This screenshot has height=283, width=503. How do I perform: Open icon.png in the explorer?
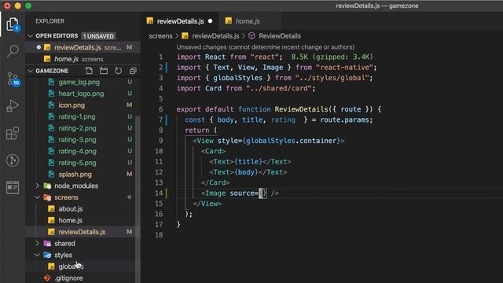[72, 105]
